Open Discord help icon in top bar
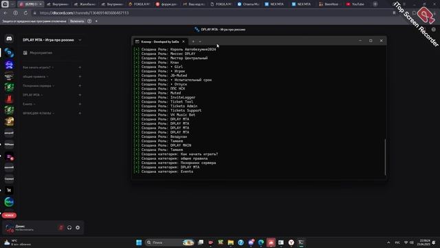 tap(434, 29)
